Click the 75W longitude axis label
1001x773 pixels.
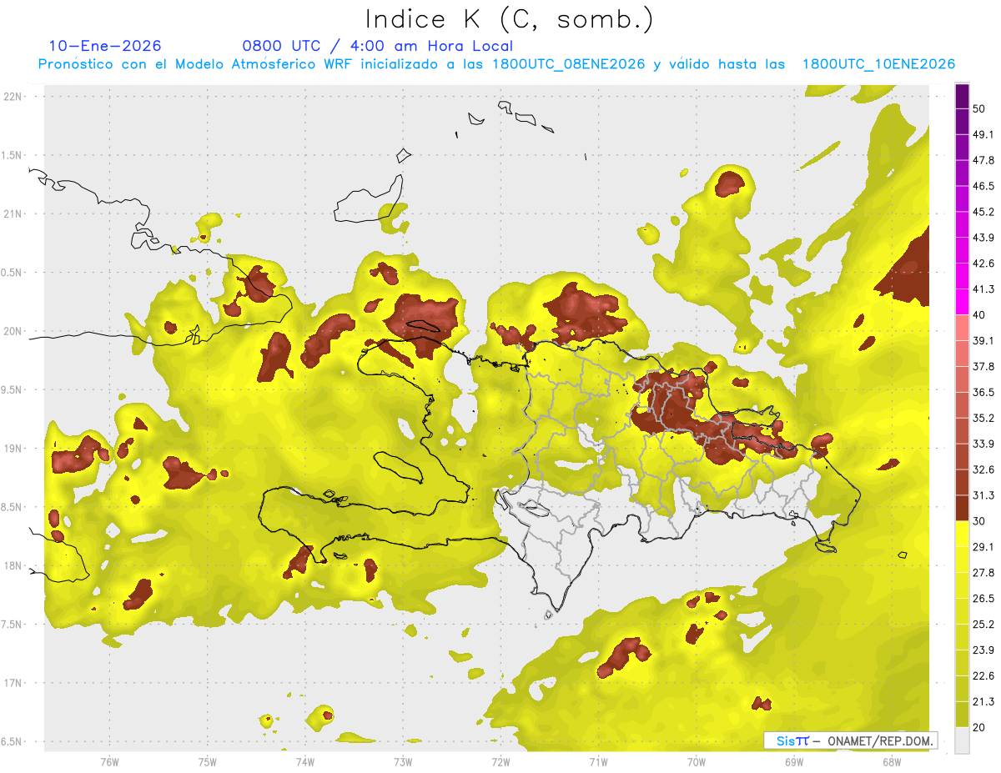tap(207, 762)
